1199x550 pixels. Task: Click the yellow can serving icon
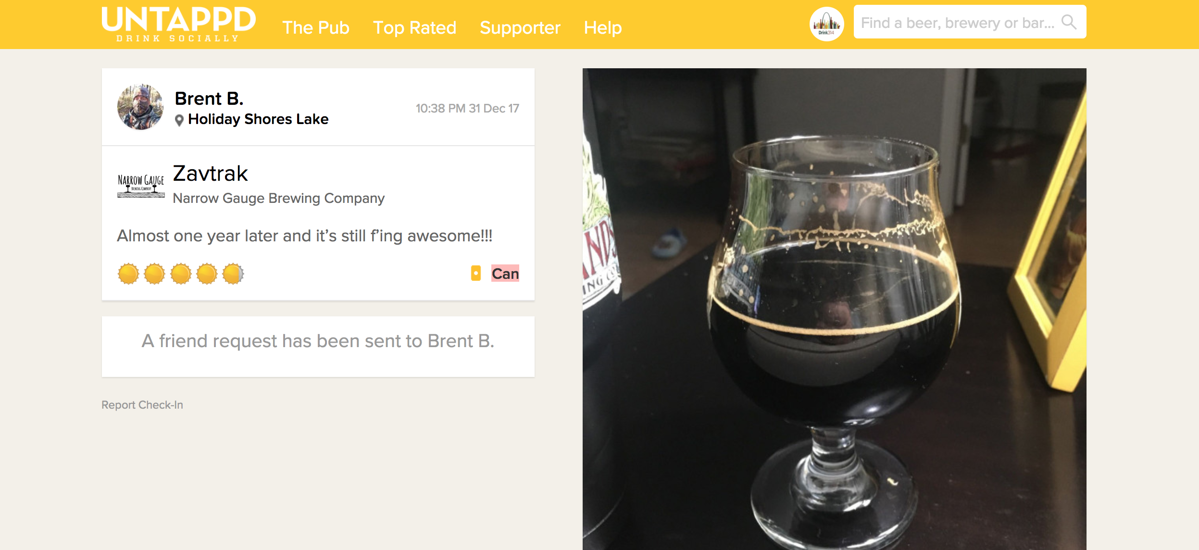[475, 273]
